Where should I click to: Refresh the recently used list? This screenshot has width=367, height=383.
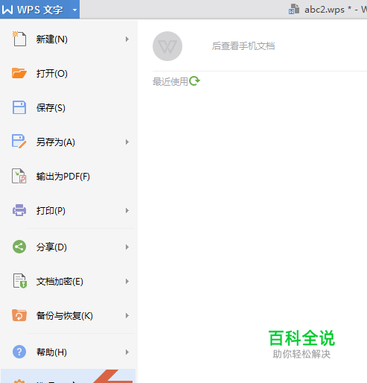[194, 81]
